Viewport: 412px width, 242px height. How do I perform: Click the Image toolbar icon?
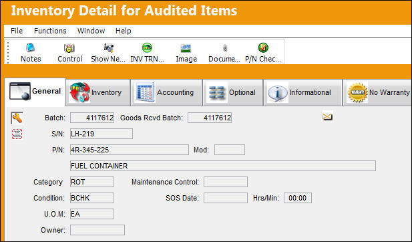point(186,48)
